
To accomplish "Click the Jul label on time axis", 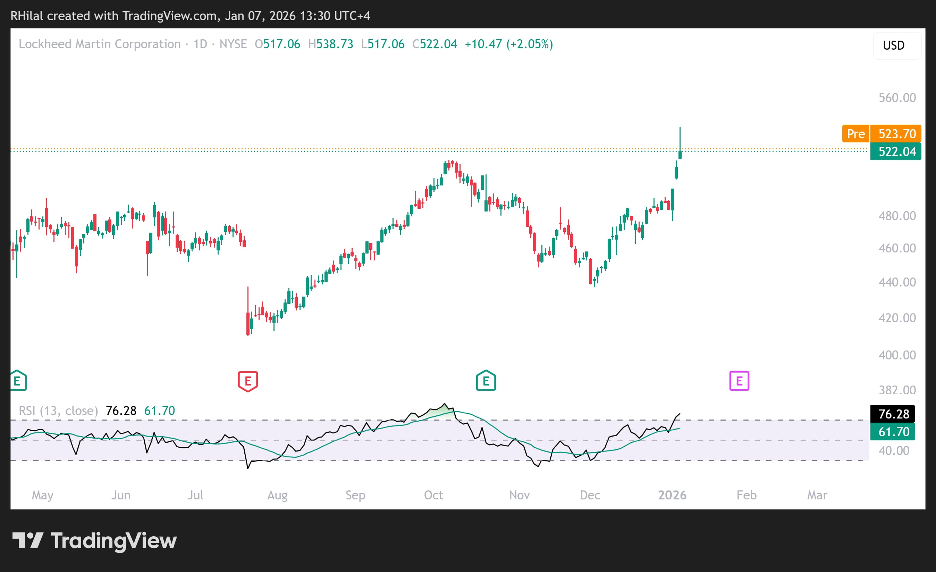I will click(195, 495).
